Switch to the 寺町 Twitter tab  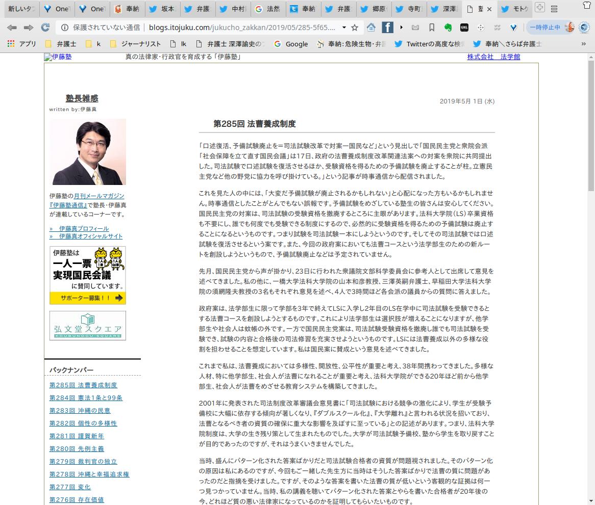(x=409, y=9)
